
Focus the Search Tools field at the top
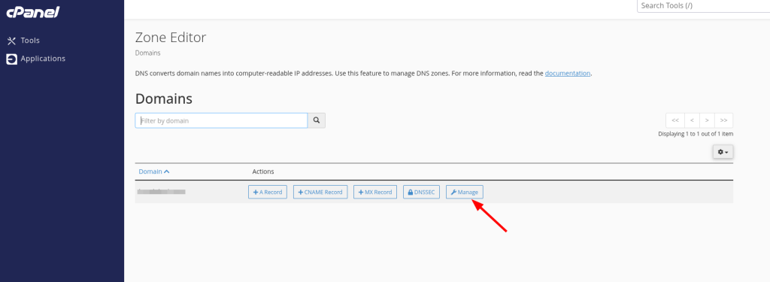[703, 6]
